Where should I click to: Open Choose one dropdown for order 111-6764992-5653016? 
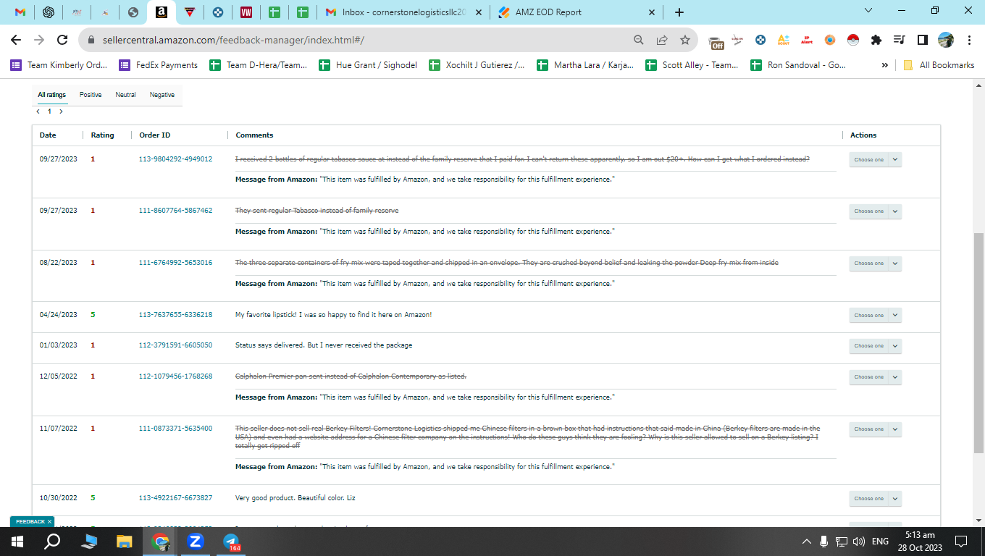point(875,264)
